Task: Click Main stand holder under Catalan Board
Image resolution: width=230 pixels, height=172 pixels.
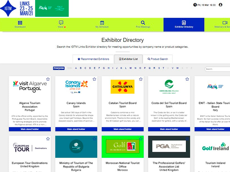Action: tap(123, 129)
